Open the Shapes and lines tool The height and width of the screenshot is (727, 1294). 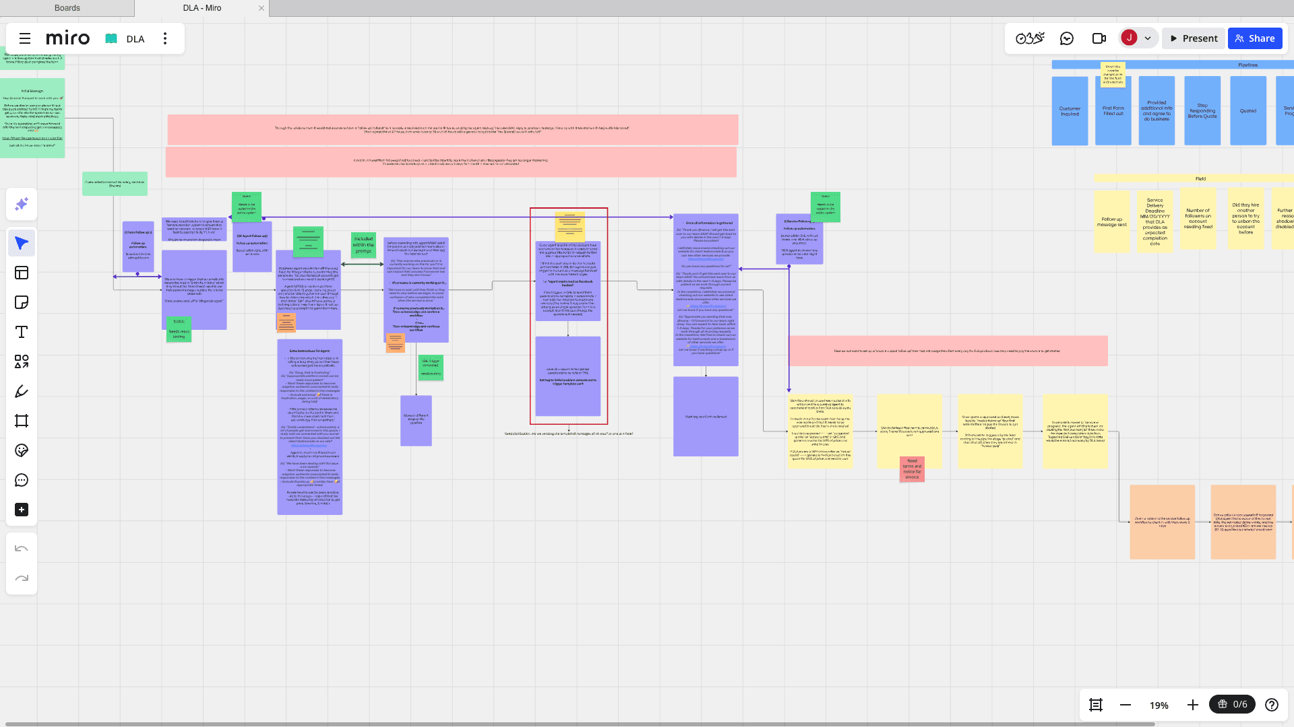point(22,361)
